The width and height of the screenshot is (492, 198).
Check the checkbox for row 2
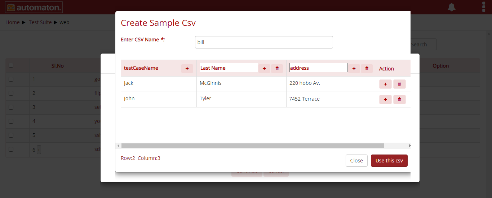(x=11, y=93)
